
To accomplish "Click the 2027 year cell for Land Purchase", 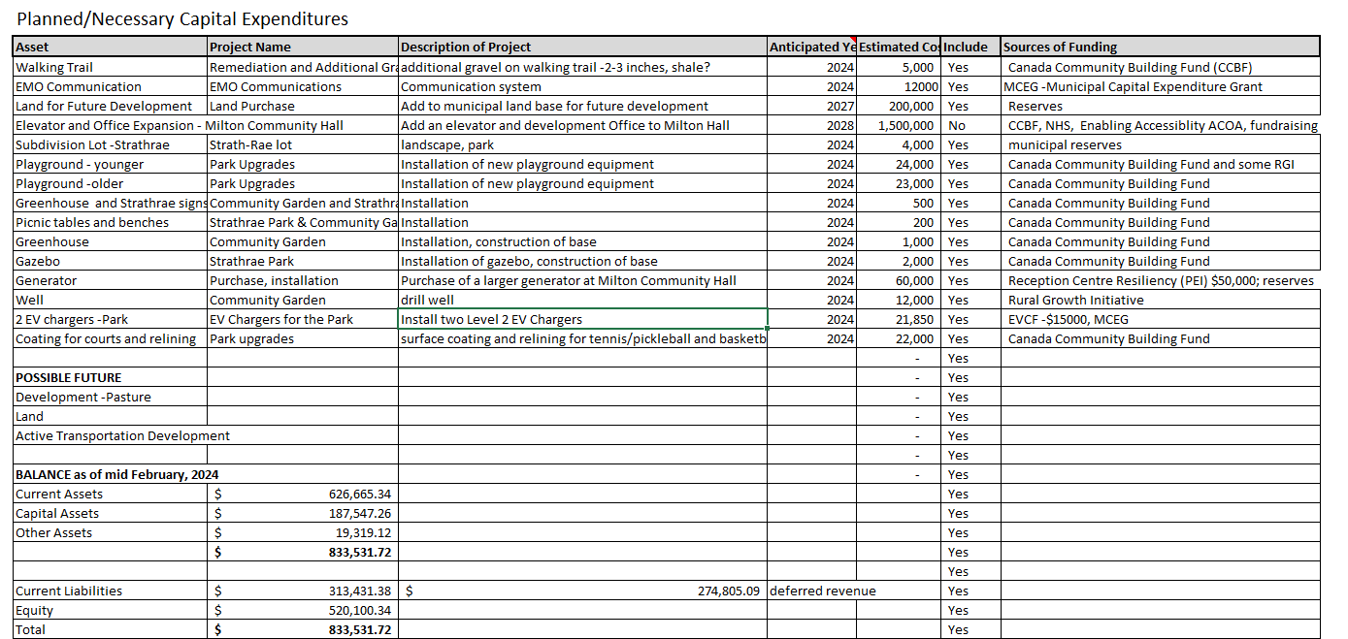I will (x=811, y=106).
